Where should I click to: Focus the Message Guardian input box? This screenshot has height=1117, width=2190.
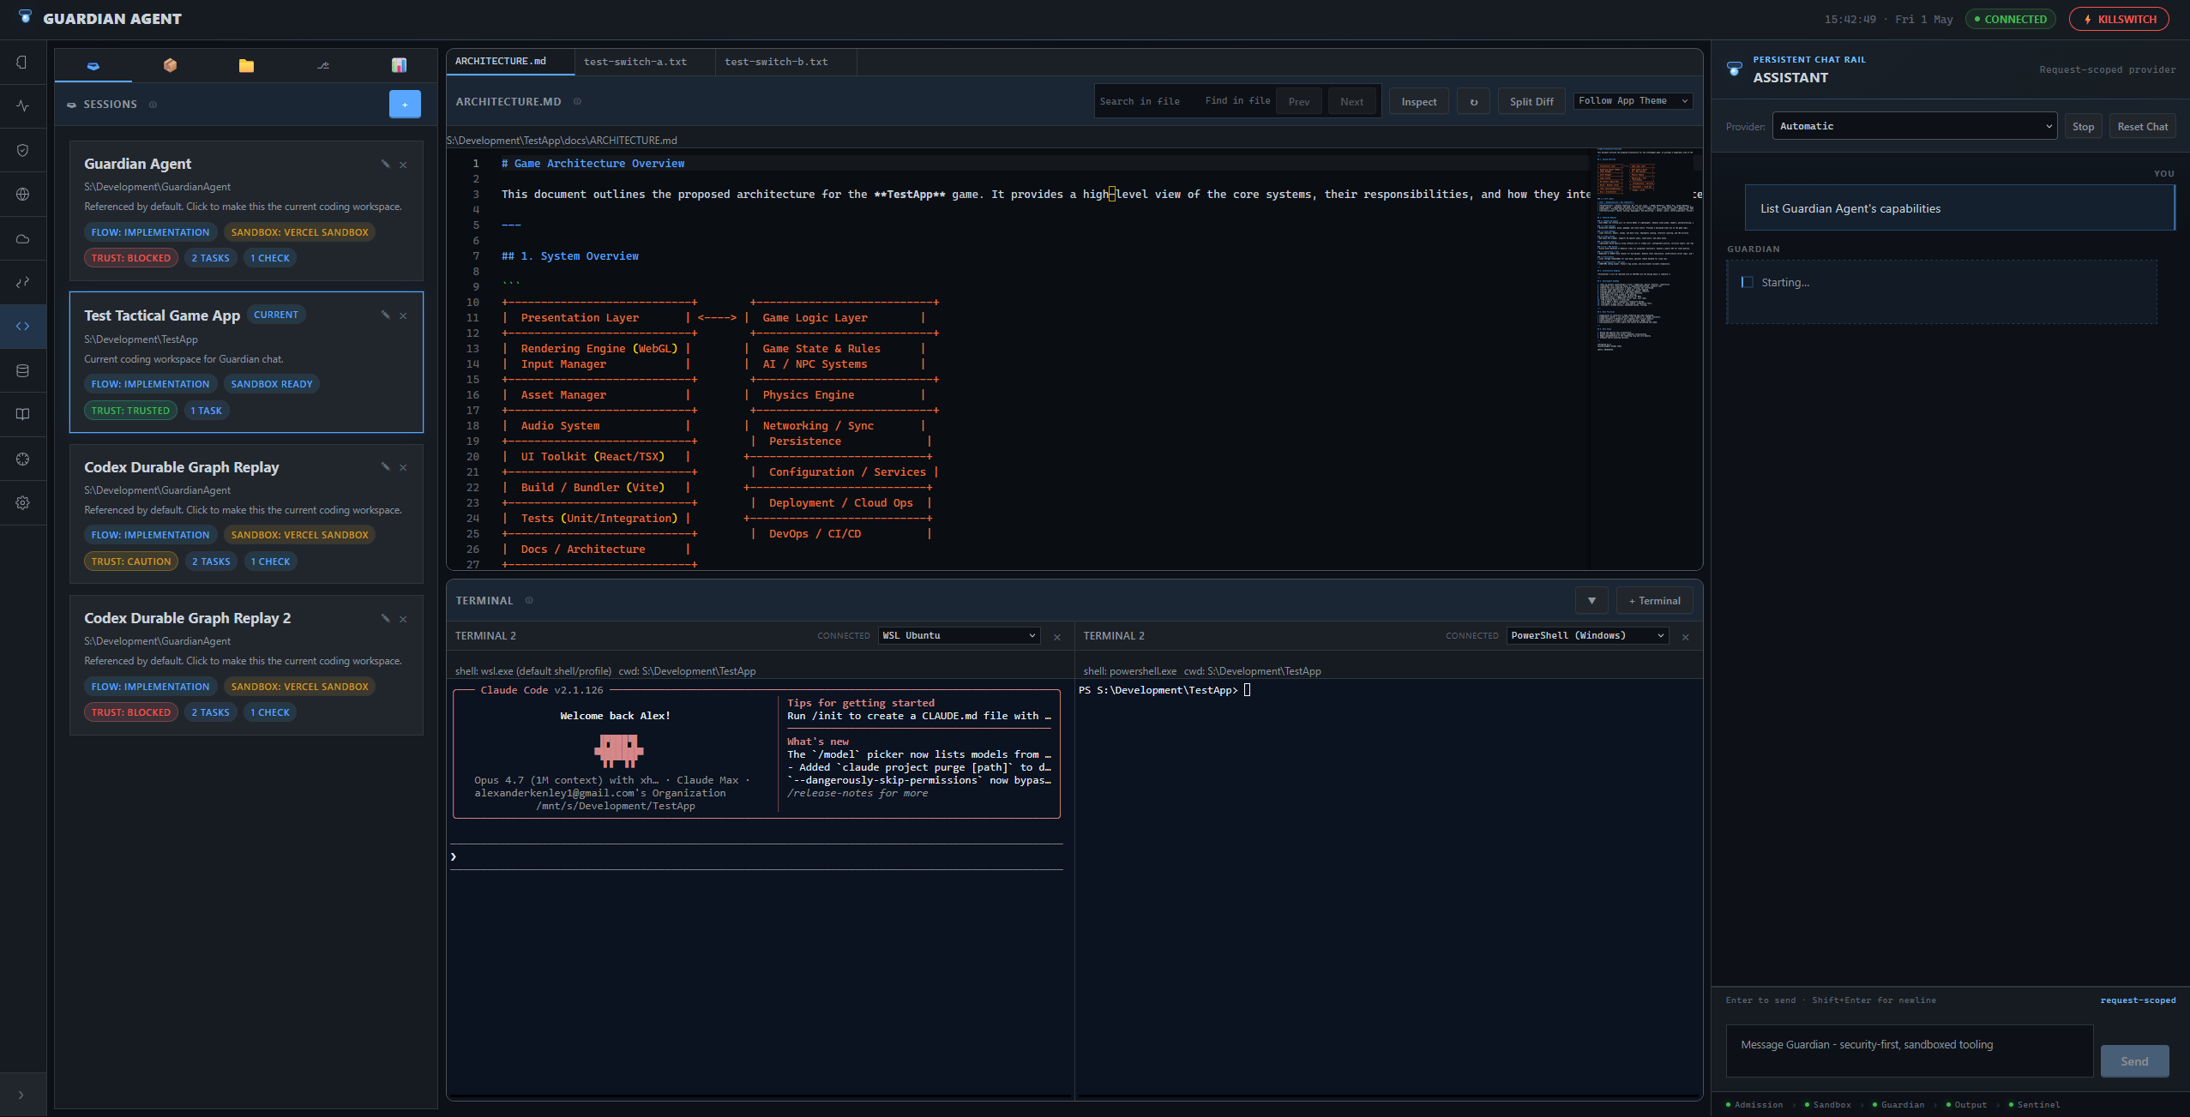pyautogui.click(x=1909, y=1050)
